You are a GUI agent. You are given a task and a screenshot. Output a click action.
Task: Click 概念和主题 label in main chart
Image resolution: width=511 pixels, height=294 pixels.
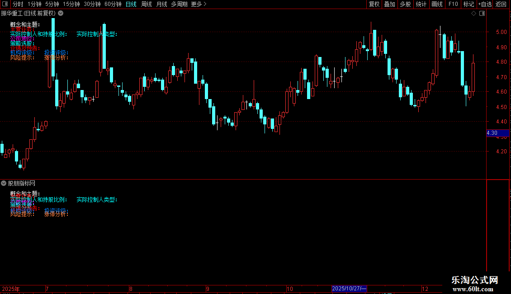[x=25, y=24]
